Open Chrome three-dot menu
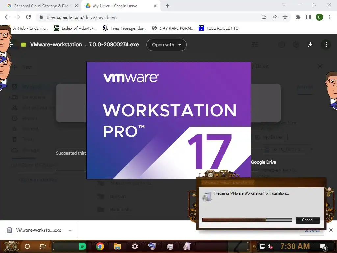This screenshot has width=337, height=253. [x=330, y=17]
